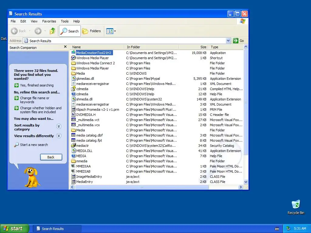Image resolution: width=311 pixels, height=233 pixels.
Task: Open the Address bar dropdown arrow
Action: coord(228,41)
